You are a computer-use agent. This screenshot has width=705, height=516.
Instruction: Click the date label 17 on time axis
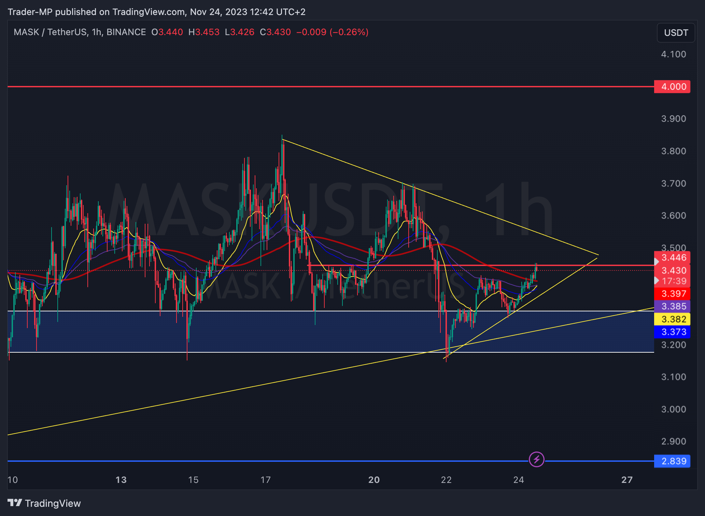click(x=265, y=480)
